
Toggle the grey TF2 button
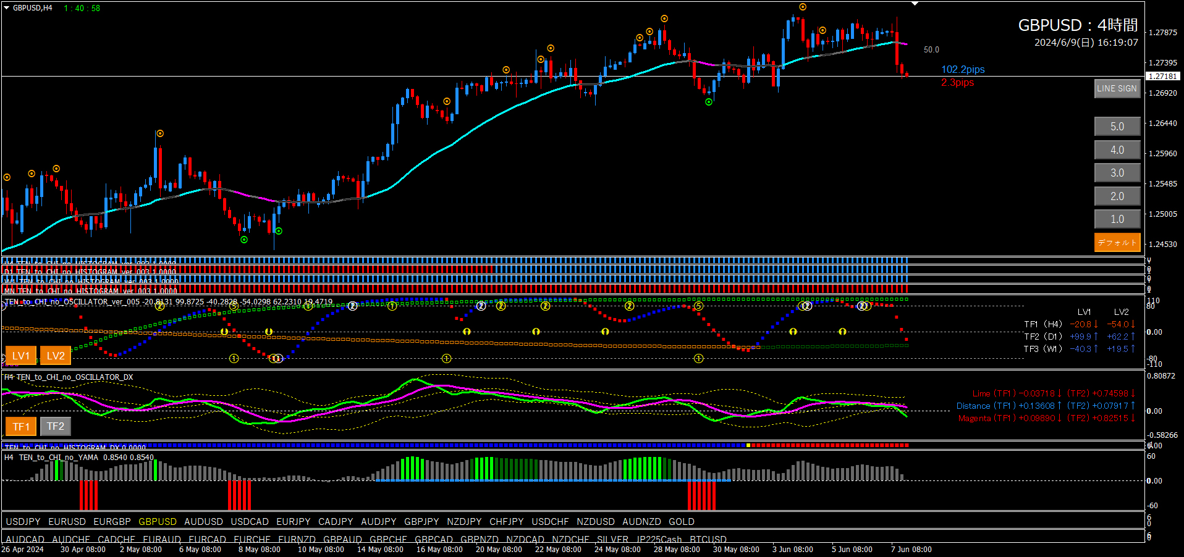pyautogui.click(x=56, y=427)
